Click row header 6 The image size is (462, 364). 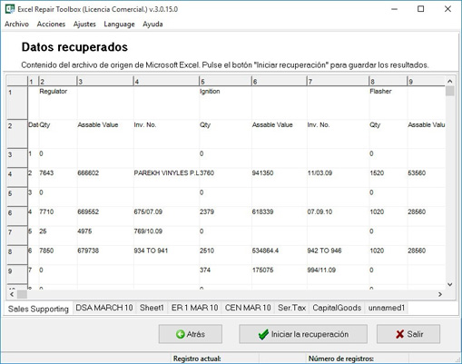point(17,216)
